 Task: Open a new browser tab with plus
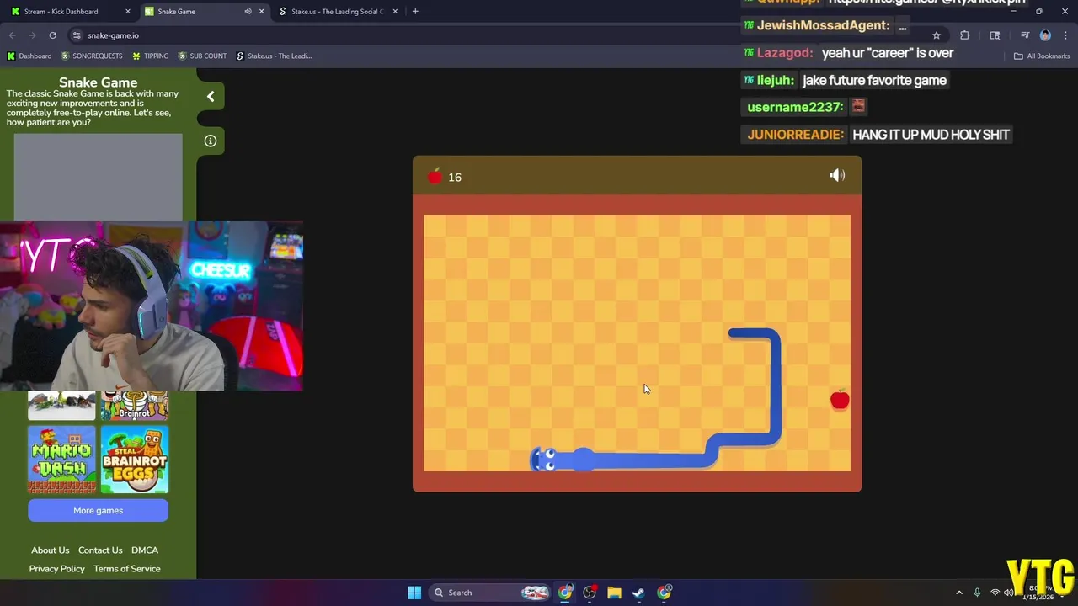point(415,12)
